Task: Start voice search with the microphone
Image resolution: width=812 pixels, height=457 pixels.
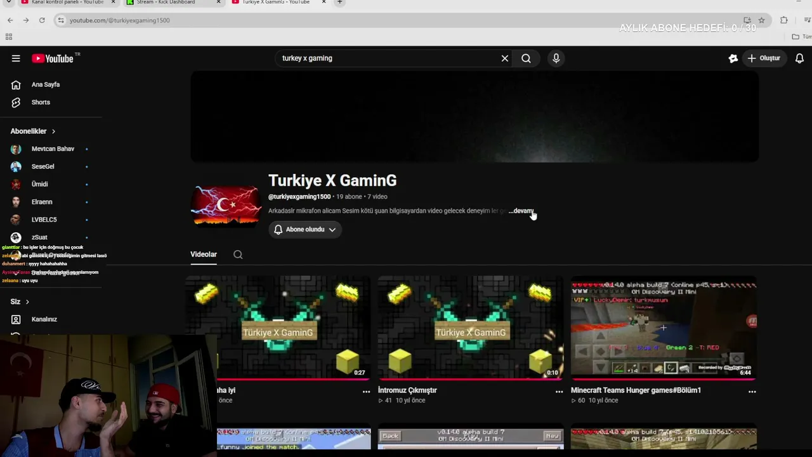Action: (556, 58)
